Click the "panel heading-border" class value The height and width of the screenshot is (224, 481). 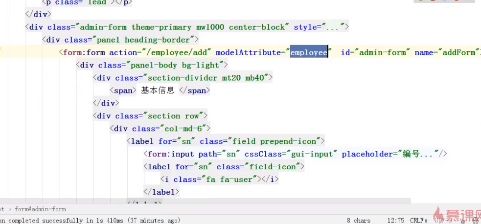pos(143,40)
